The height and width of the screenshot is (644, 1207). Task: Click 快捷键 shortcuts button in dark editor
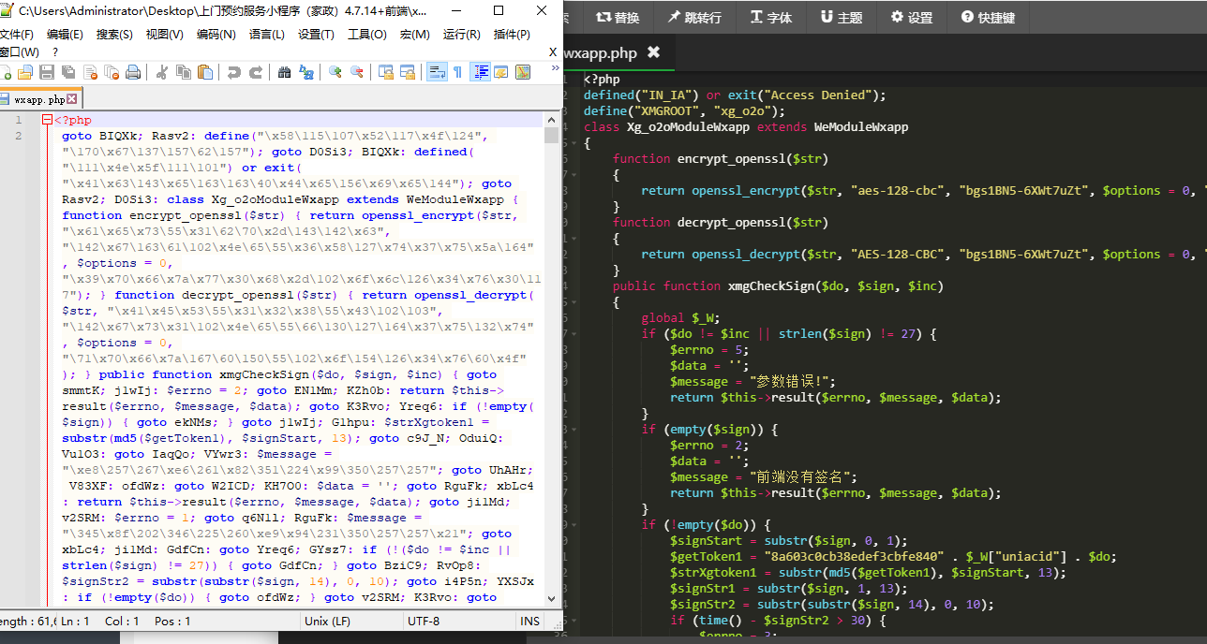[988, 17]
